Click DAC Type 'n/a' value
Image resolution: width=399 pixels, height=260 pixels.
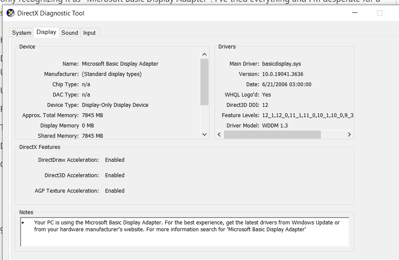click(86, 95)
